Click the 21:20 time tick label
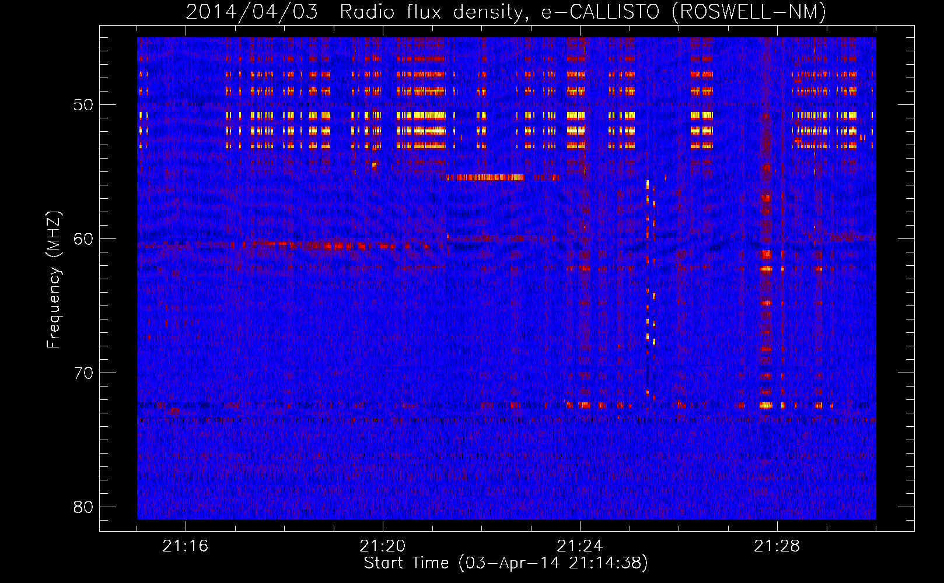Image resolution: width=944 pixels, height=583 pixels. [x=383, y=546]
